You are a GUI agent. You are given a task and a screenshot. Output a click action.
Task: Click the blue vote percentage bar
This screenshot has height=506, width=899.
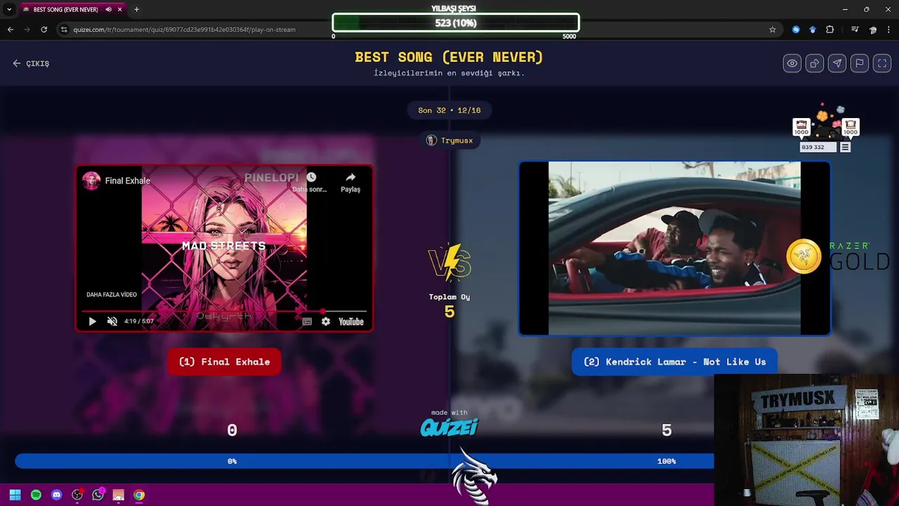[x=365, y=461]
